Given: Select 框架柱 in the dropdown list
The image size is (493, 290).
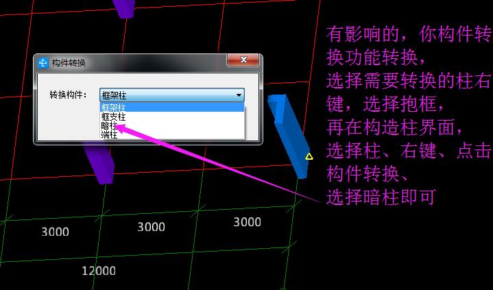Looking at the screenshot, I should point(172,107).
